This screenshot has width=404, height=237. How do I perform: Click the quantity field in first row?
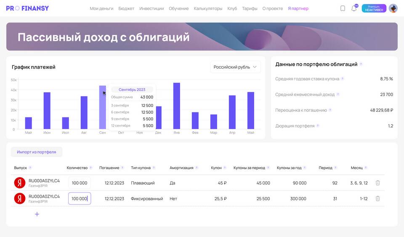click(x=79, y=183)
